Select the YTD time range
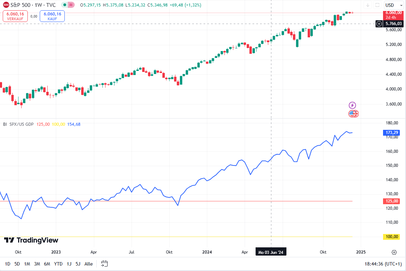Image resolution: width=406 pixels, height=271 pixels. [x=58, y=264]
